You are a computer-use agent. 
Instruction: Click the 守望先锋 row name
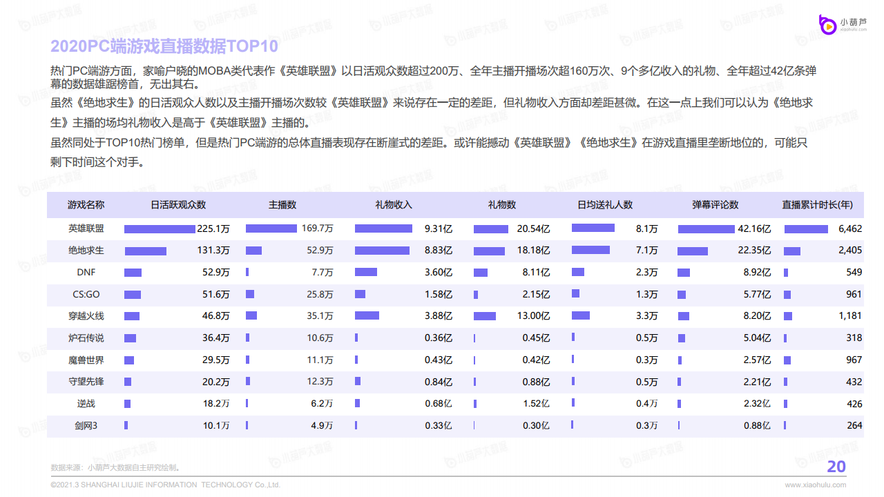86,382
